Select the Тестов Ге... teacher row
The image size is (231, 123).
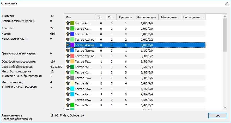pos(83,62)
